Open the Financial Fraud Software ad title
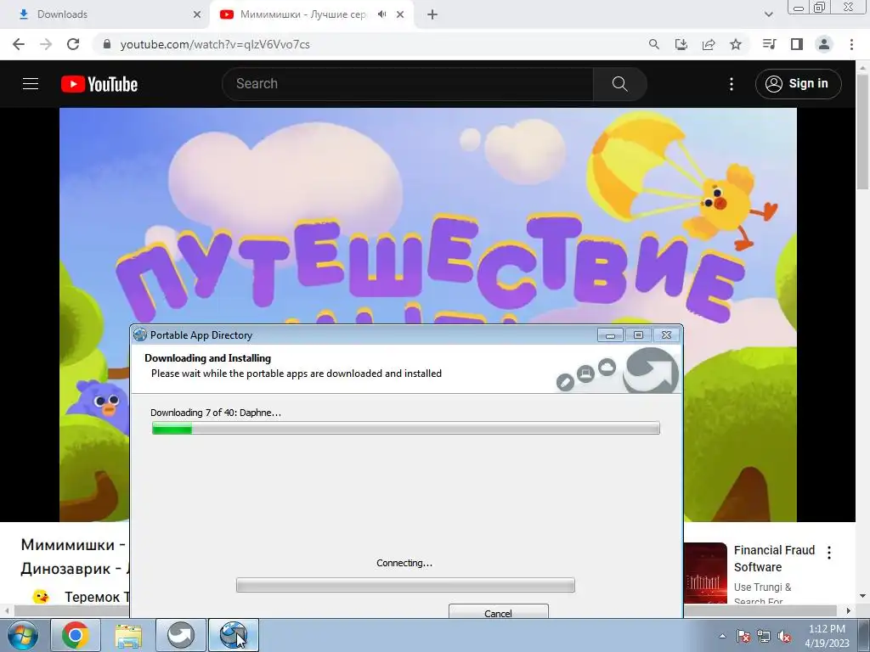The image size is (870, 652). pyautogui.click(x=774, y=559)
